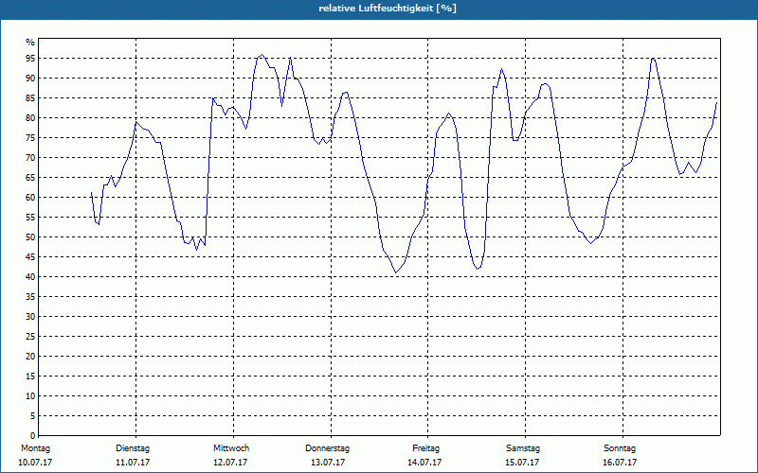Click the chart title 'relative Luftfeuchtigkeit [%]'

(x=388, y=9)
